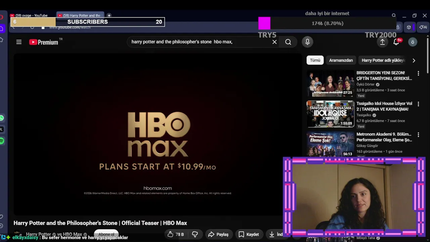Select the www.youtube.com/watch address bar URL

(x=70, y=27)
